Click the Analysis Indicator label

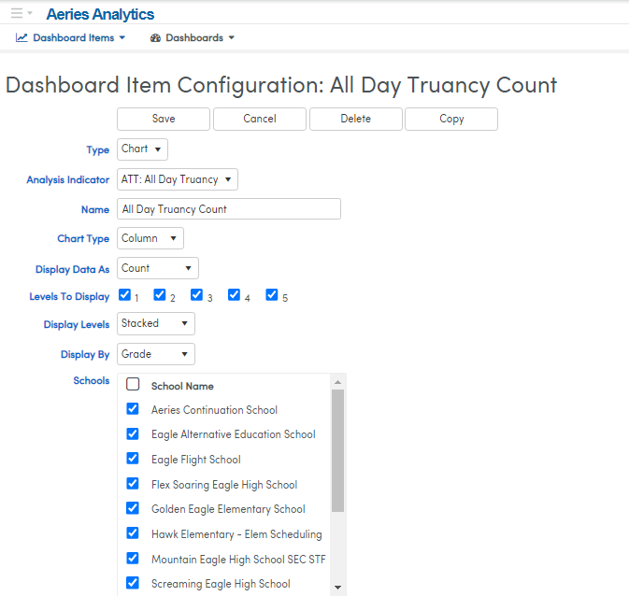pyautogui.click(x=68, y=179)
